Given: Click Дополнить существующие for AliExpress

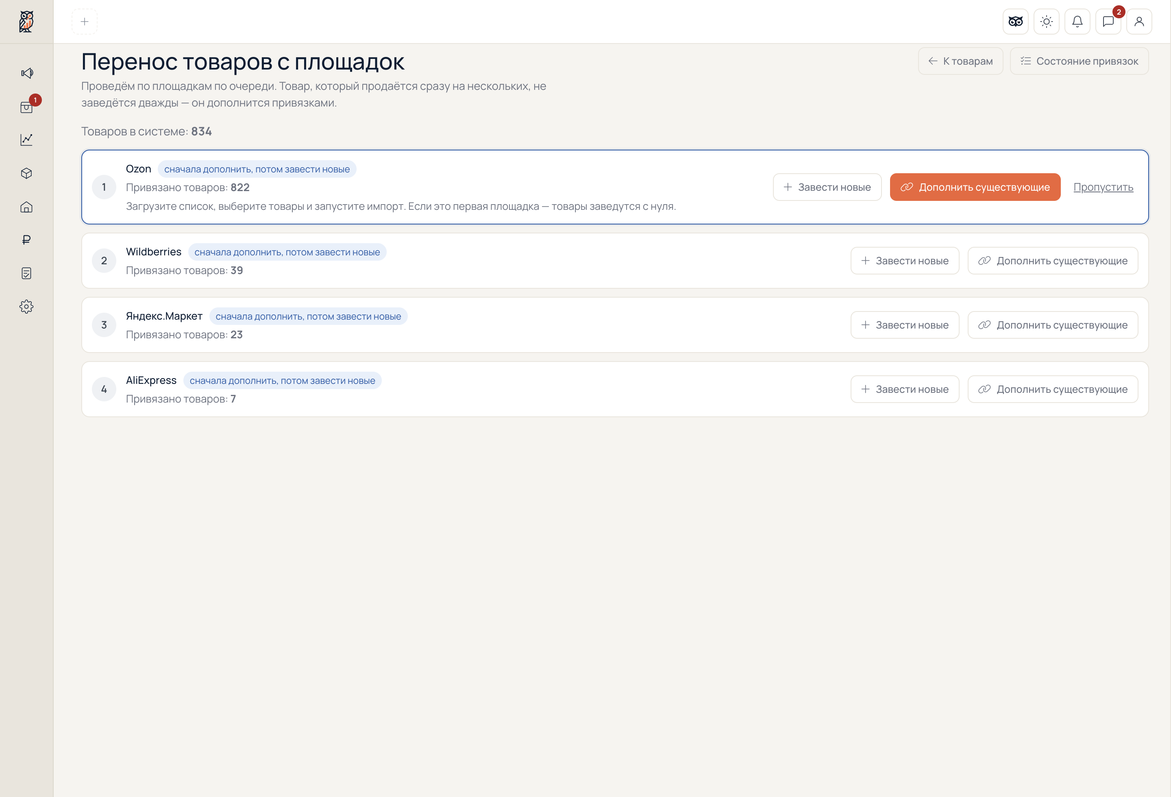Looking at the screenshot, I should pyautogui.click(x=1053, y=389).
